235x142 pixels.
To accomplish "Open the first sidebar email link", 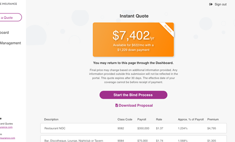I will (6, 127).
